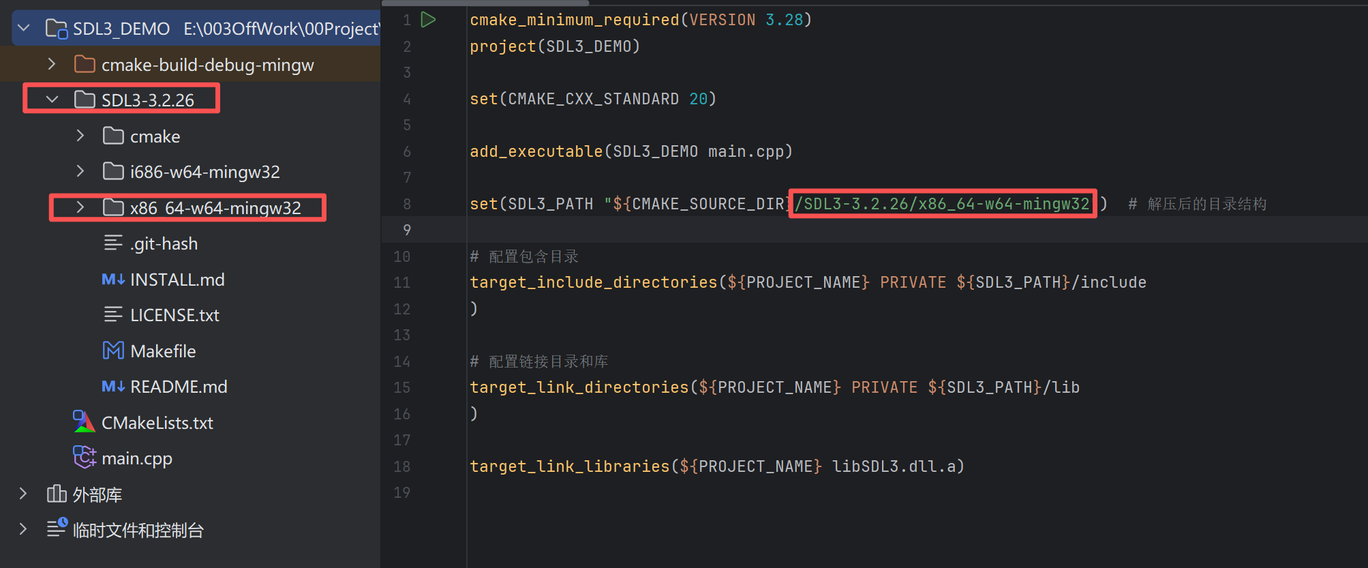Open Makefile from the project tree
Viewport: 1368px width, 568px height.
[x=163, y=351]
